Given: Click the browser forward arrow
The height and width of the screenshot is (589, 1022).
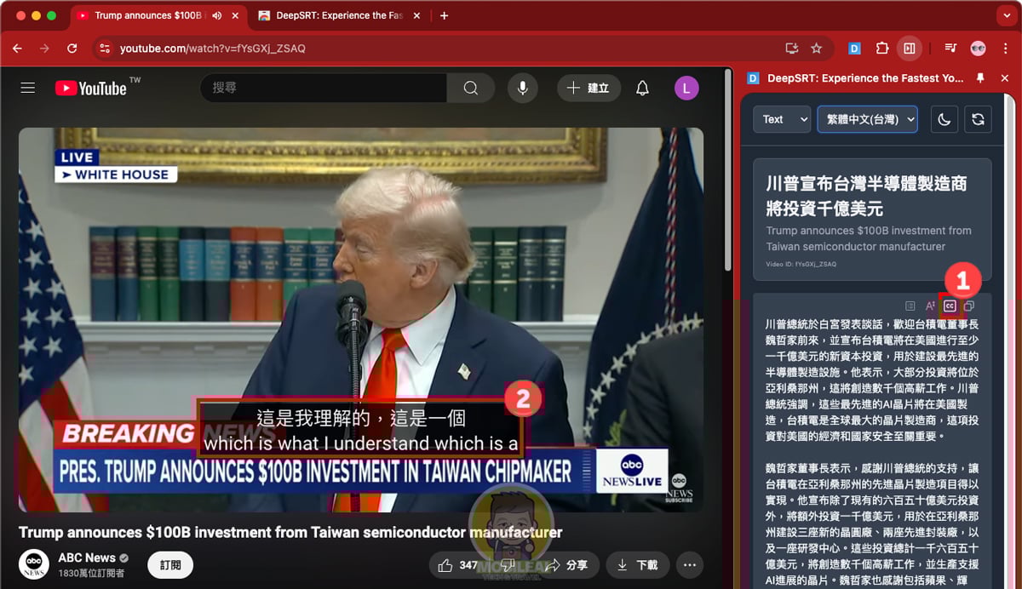Looking at the screenshot, I should (44, 49).
